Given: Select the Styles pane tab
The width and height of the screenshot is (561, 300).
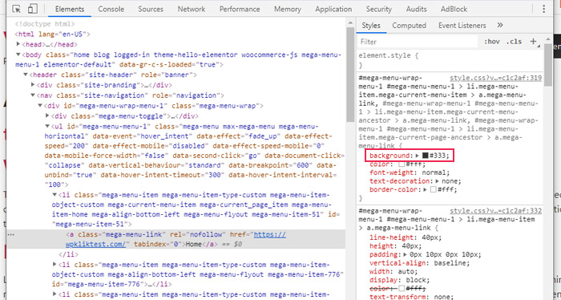Looking at the screenshot, I should [x=371, y=26].
